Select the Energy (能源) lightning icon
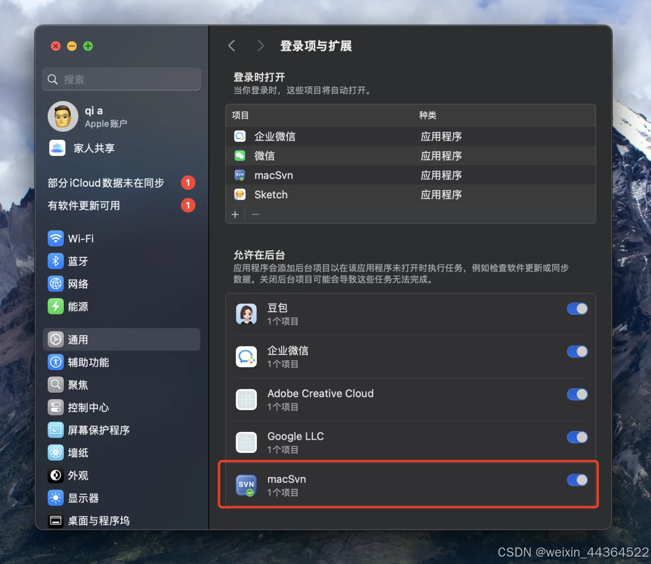The width and height of the screenshot is (651, 564). pyautogui.click(x=56, y=306)
